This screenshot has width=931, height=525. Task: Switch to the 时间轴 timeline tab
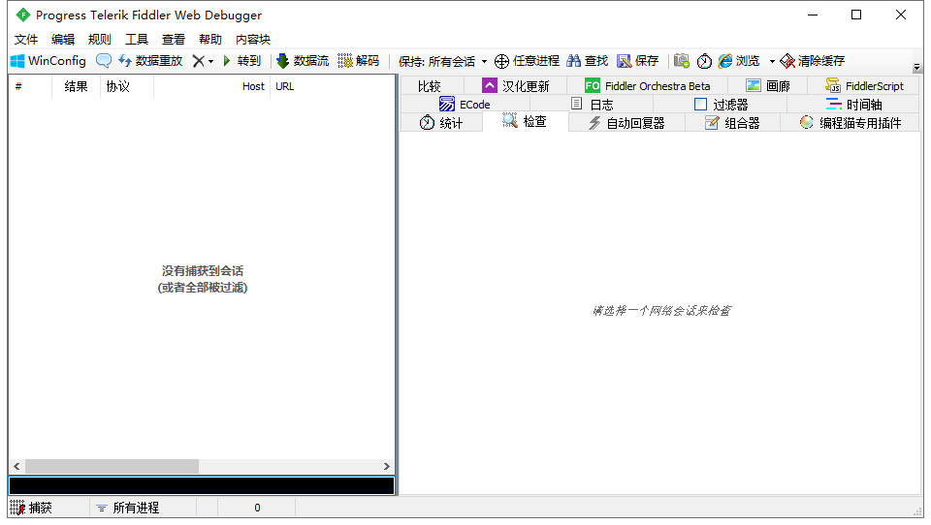(853, 105)
